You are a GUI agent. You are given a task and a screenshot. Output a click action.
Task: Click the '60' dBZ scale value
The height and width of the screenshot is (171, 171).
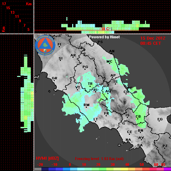point(156,165)
